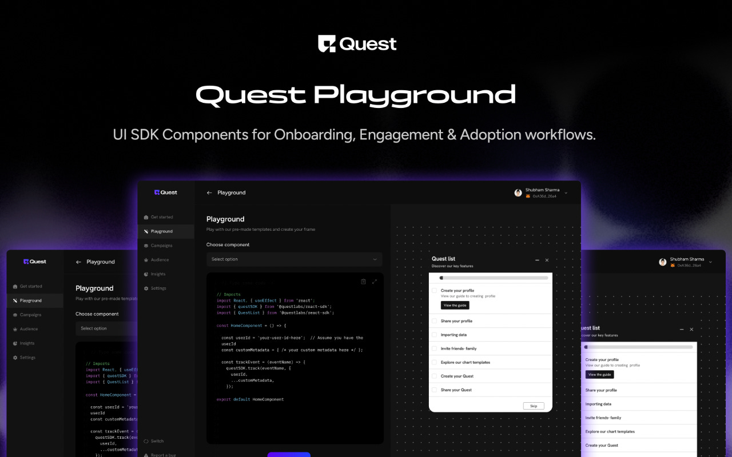732x457 pixels.
Task: Click the Quest logo in the center window
Action: 166,193
